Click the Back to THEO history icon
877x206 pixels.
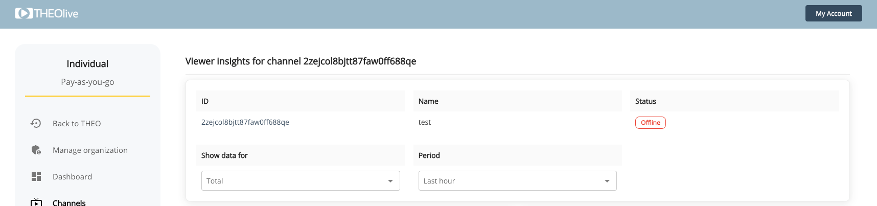pyautogui.click(x=36, y=123)
